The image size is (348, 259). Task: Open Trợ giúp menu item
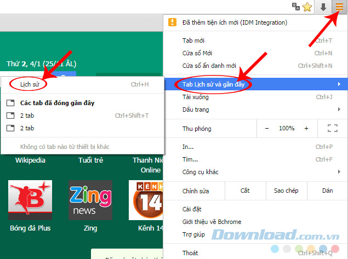(255, 234)
